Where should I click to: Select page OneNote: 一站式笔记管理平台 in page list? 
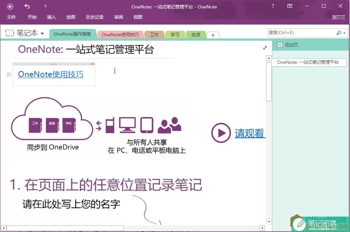(309, 62)
